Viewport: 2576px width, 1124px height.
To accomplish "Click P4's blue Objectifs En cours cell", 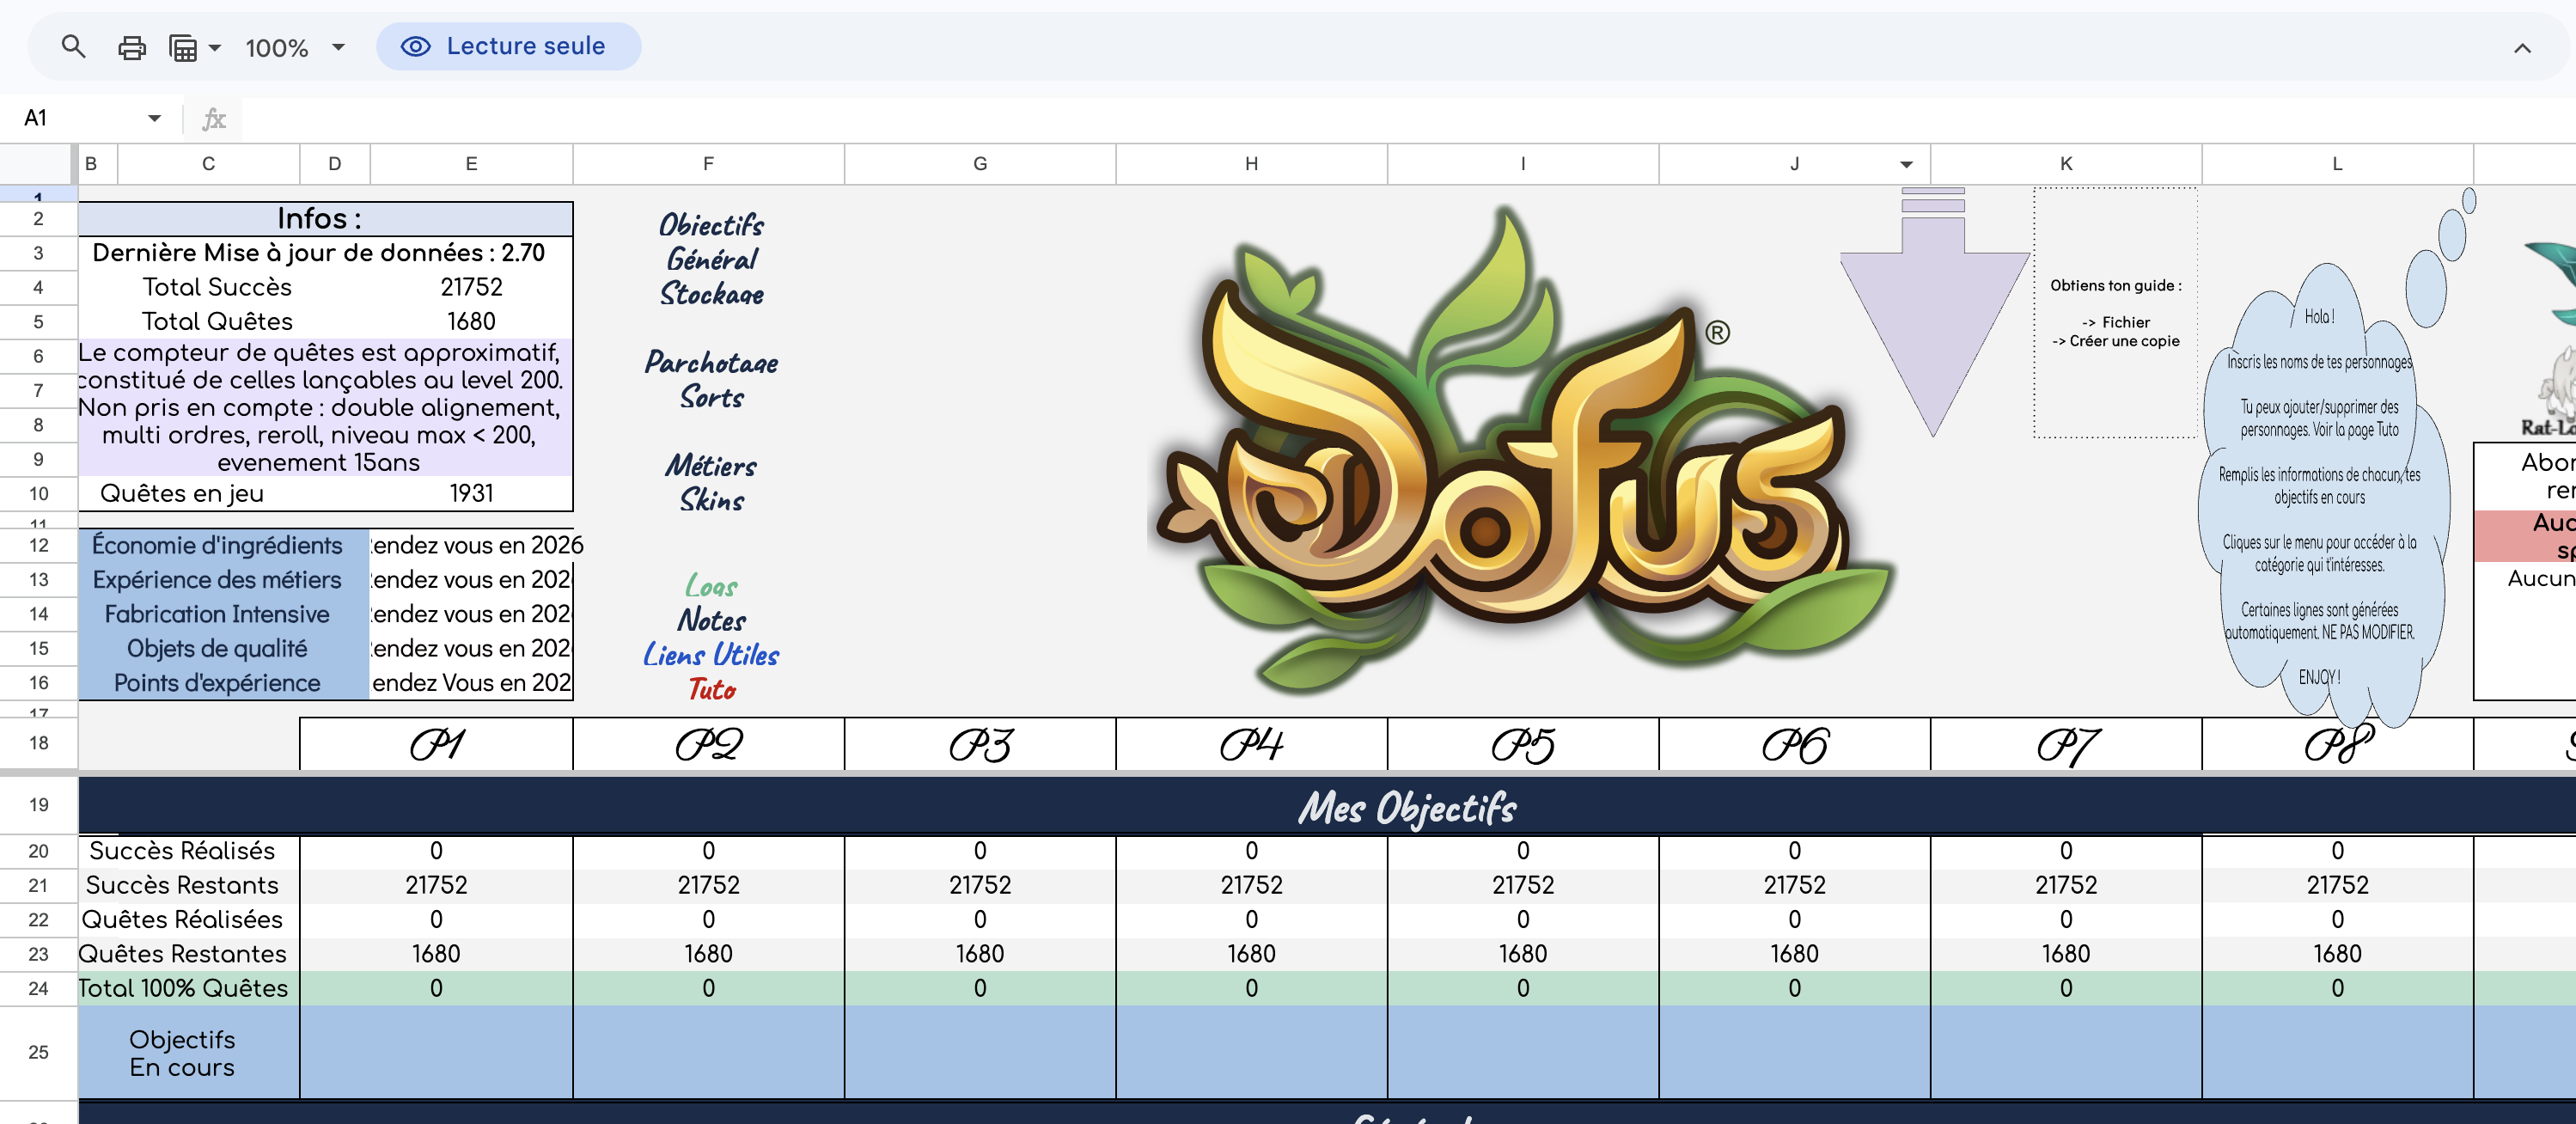I will click(x=1251, y=1053).
